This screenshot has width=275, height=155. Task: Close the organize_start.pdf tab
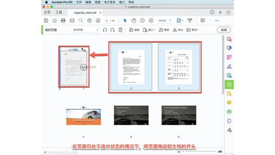(100, 13)
